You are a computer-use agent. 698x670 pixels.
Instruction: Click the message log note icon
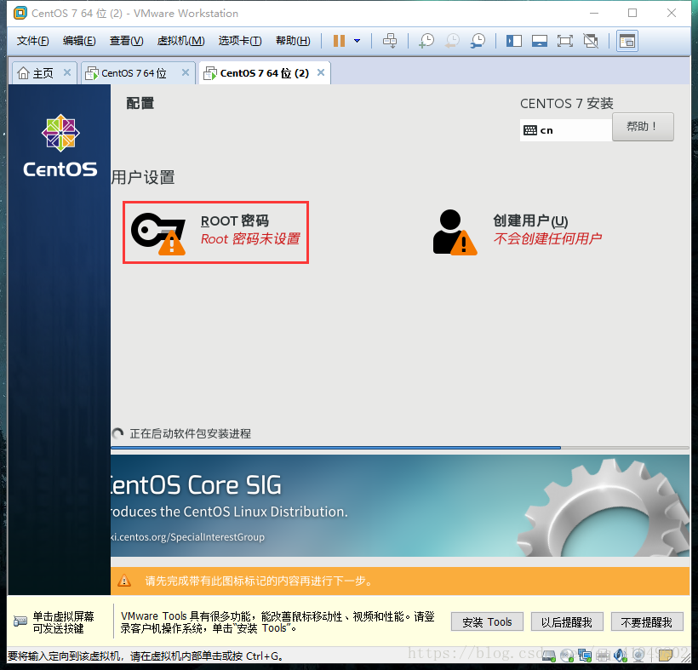[x=666, y=656]
